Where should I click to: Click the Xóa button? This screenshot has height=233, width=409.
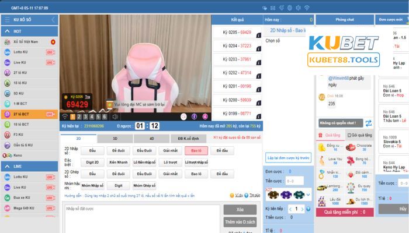pyautogui.click(x=240, y=210)
